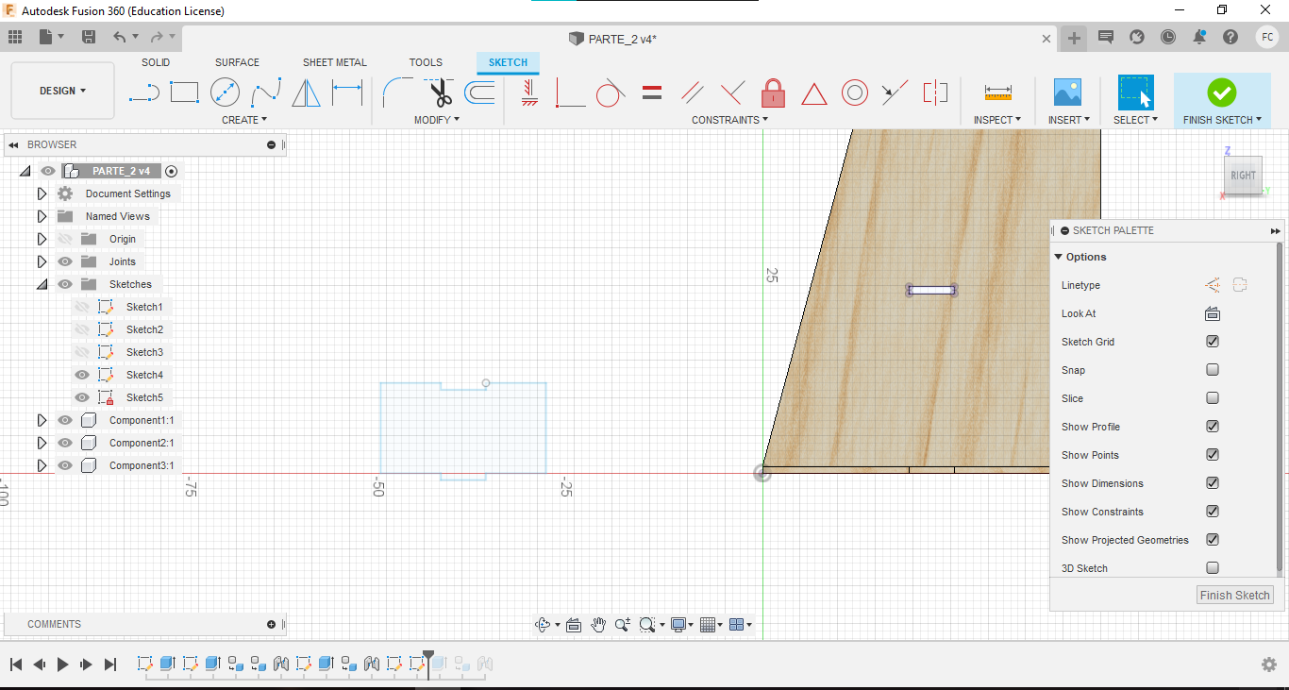Toggle the Show Projected Geometries checkbox
This screenshot has height=690, width=1289.
(1213, 540)
